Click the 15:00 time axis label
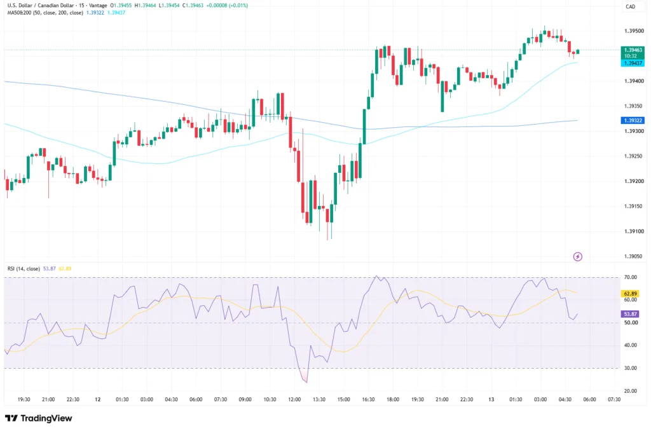Image resolution: width=651 pixels, height=431 pixels. pyautogui.click(x=344, y=399)
